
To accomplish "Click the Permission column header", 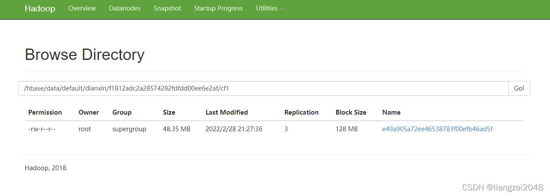I will click(x=45, y=112).
